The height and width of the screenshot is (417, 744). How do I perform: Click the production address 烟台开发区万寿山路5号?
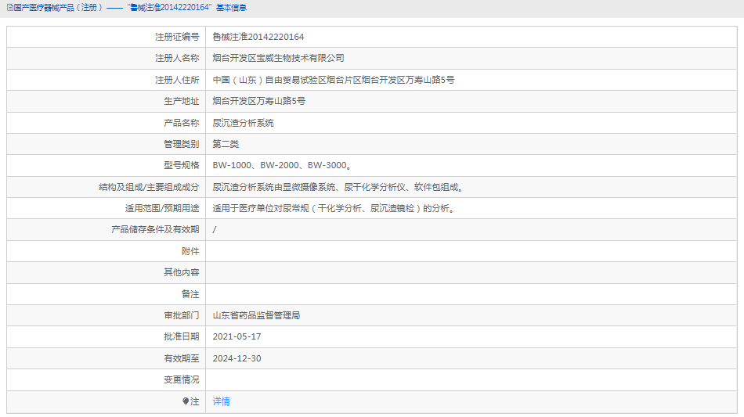[259, 101]
